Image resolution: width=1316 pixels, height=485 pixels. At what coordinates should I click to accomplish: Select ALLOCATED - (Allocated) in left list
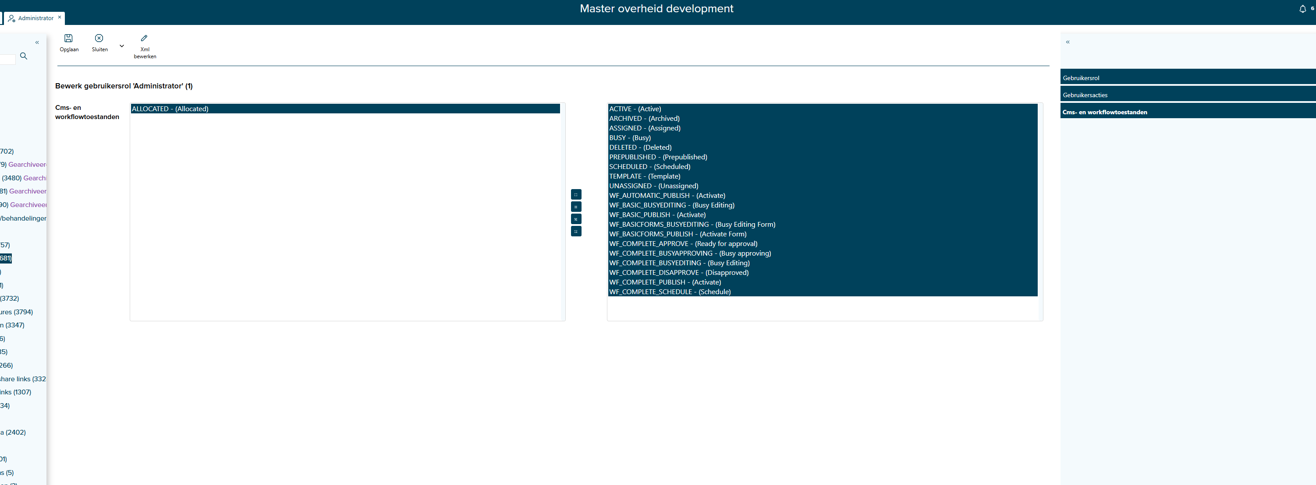pos(170,109)
